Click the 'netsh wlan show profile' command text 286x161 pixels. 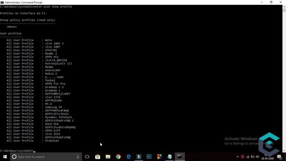coord(53,7)
